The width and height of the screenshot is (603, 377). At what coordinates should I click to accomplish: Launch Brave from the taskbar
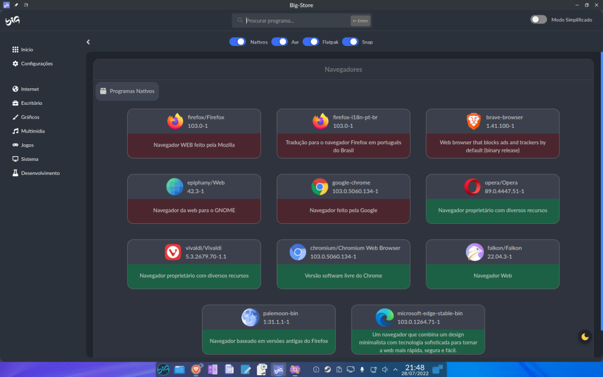tap(196, 370)
